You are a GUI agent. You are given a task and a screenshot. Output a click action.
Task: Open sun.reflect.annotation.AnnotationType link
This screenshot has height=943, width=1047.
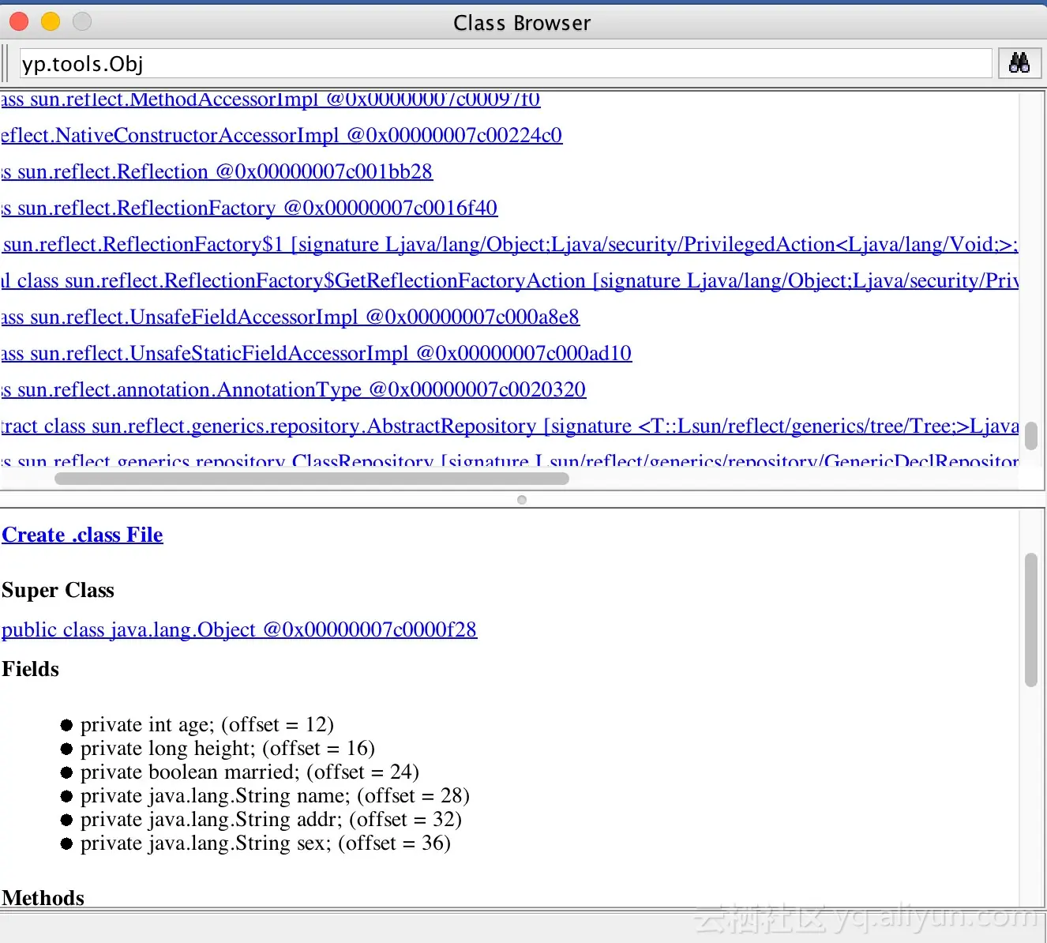(x=294, y=389)
